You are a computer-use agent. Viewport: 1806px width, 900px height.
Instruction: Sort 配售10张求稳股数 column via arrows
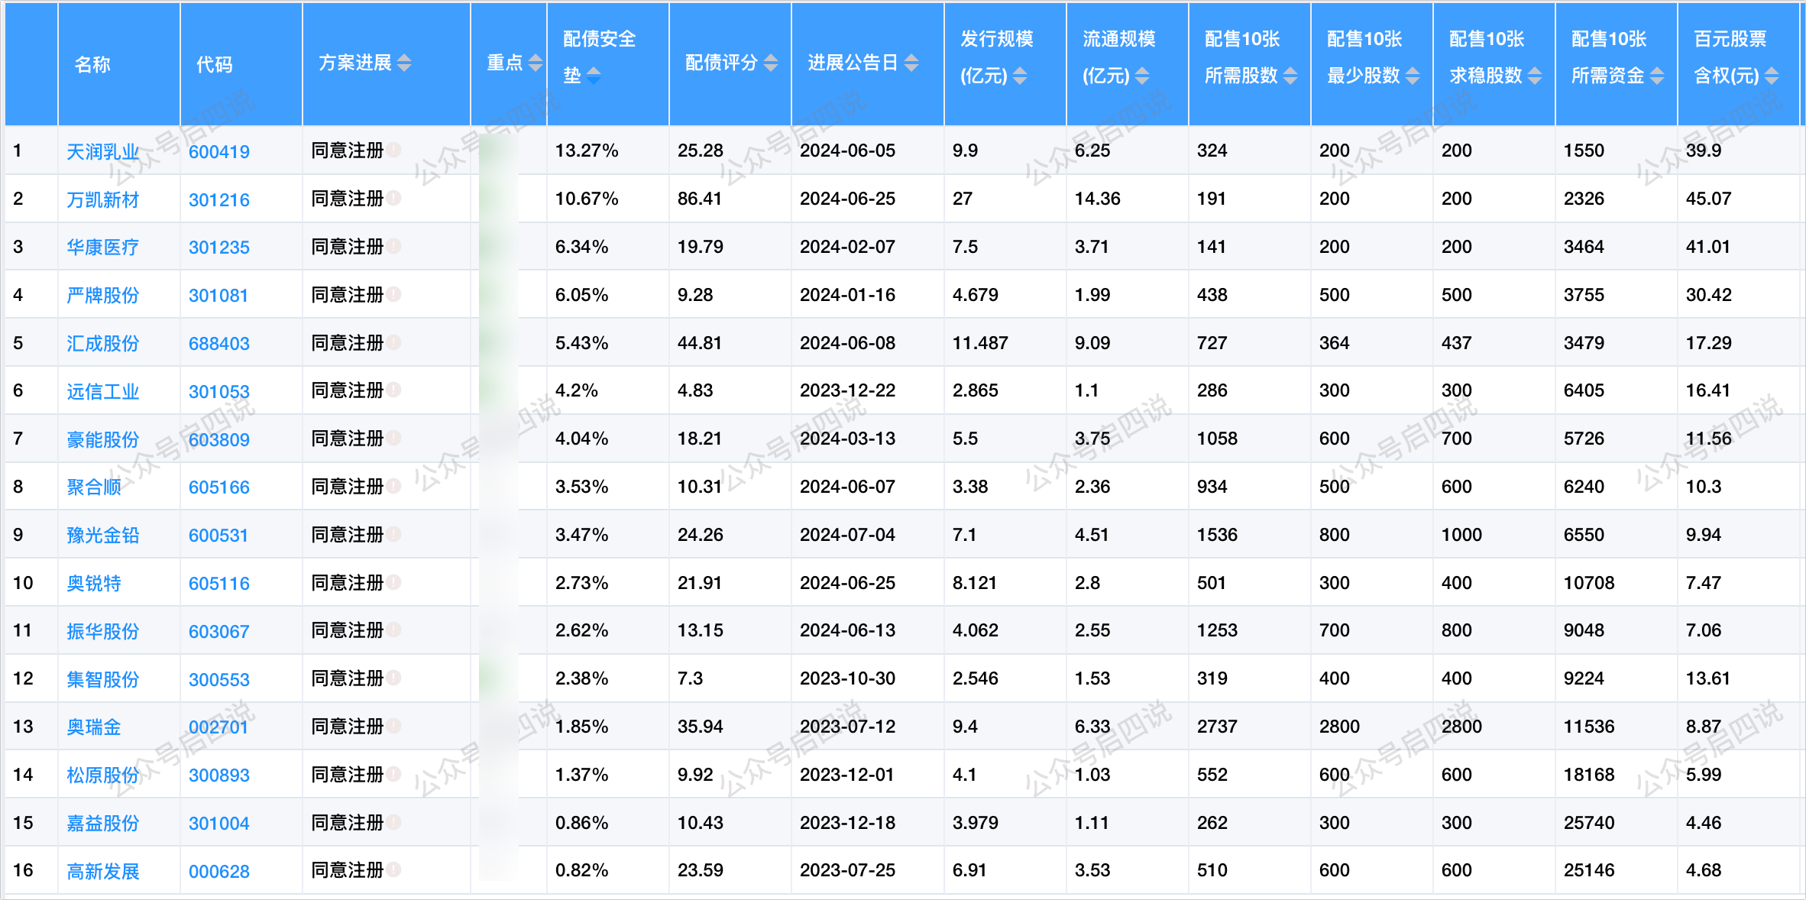pyautogui.click(x=1535, y=76)
